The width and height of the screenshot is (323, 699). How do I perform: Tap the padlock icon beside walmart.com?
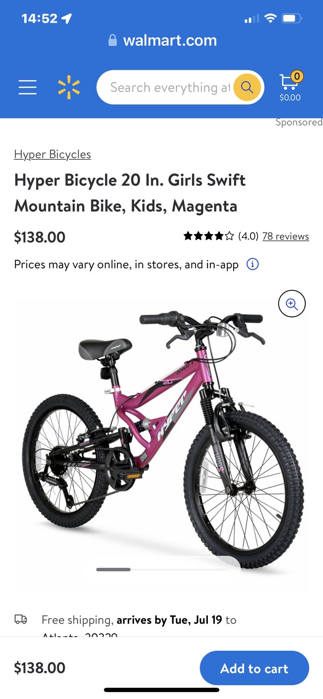113,40
